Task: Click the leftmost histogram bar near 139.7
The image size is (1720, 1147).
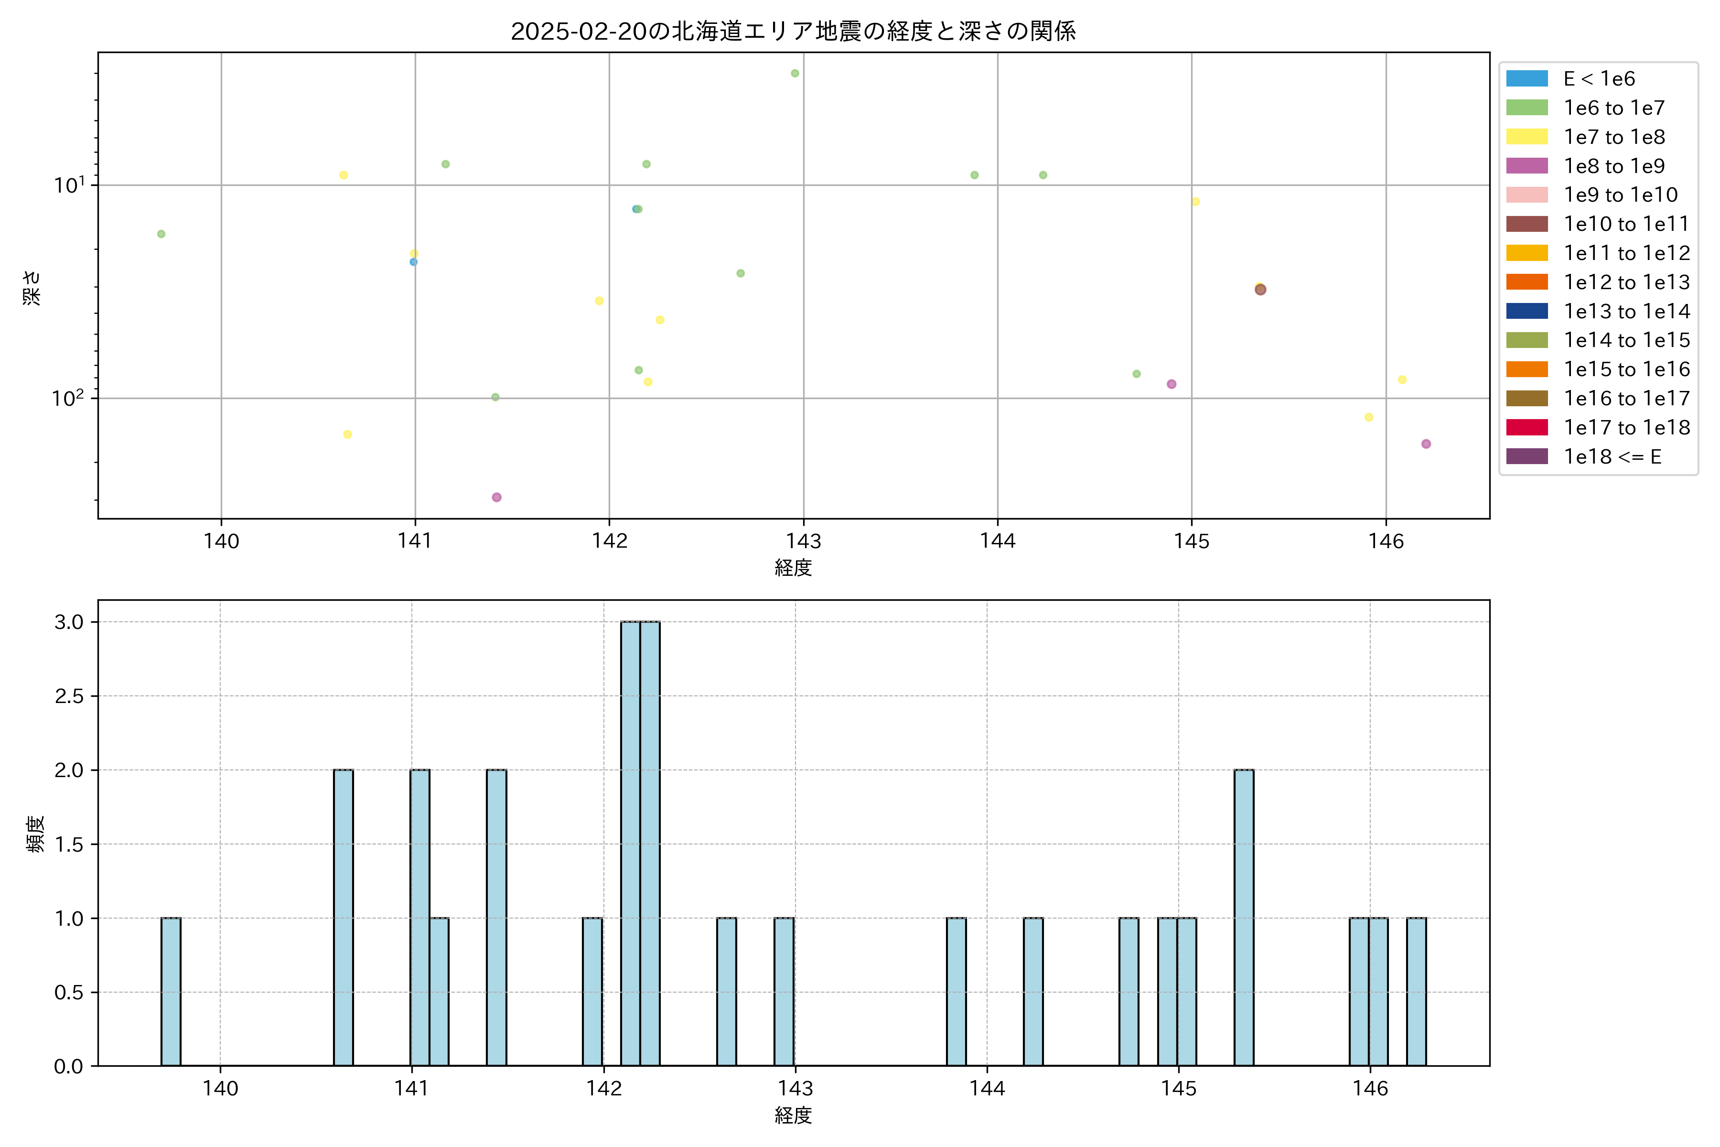Action: [x=171, y=991]
